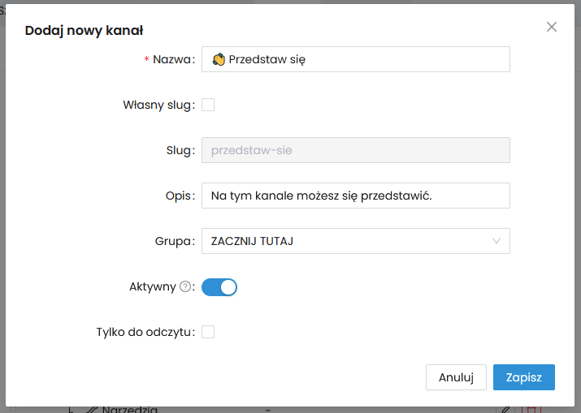
Task: Click the Aktywny label text
Action: click(152, 287)
